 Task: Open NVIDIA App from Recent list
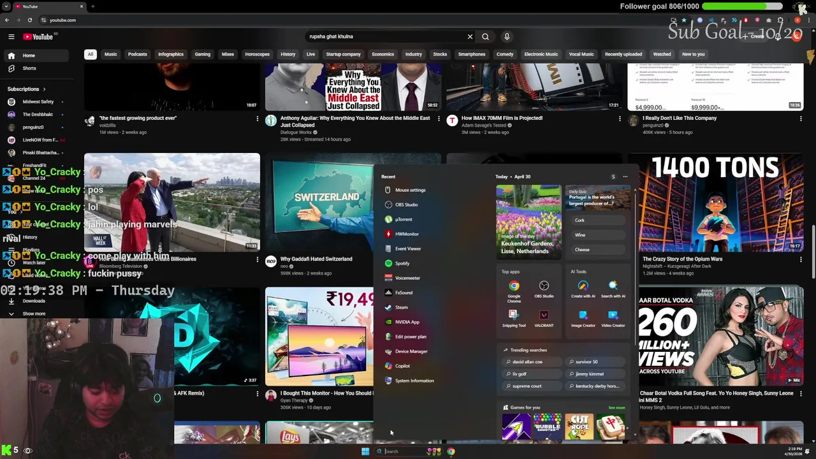(407, 322)
